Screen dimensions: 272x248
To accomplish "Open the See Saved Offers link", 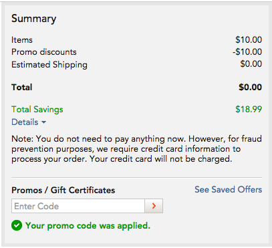I will [x=229, y=189].
